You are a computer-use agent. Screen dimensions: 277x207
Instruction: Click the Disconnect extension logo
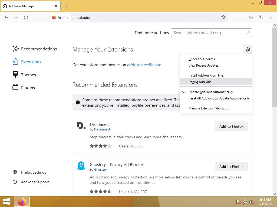(81, 126)
